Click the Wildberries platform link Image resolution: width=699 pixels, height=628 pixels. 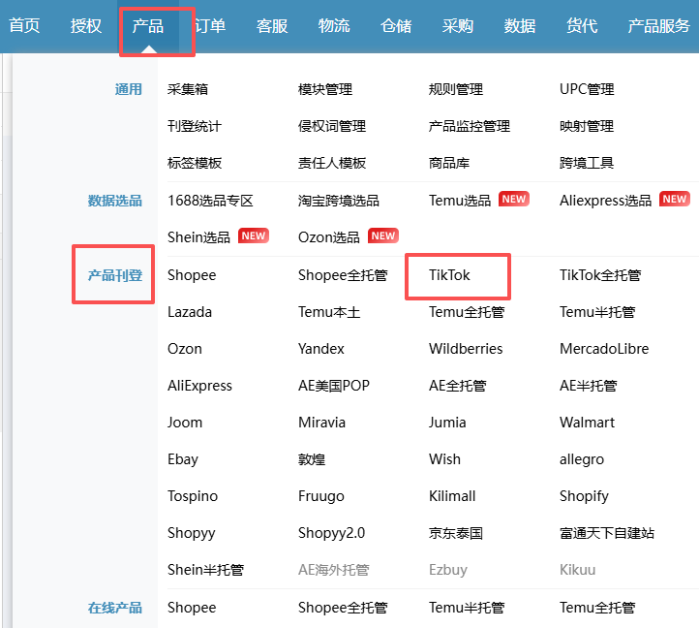(466, 349)
